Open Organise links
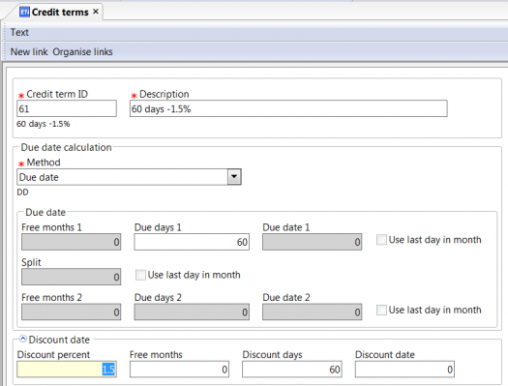Image resolution: width=508 pixels, height=386 pixels. (82, 52)
